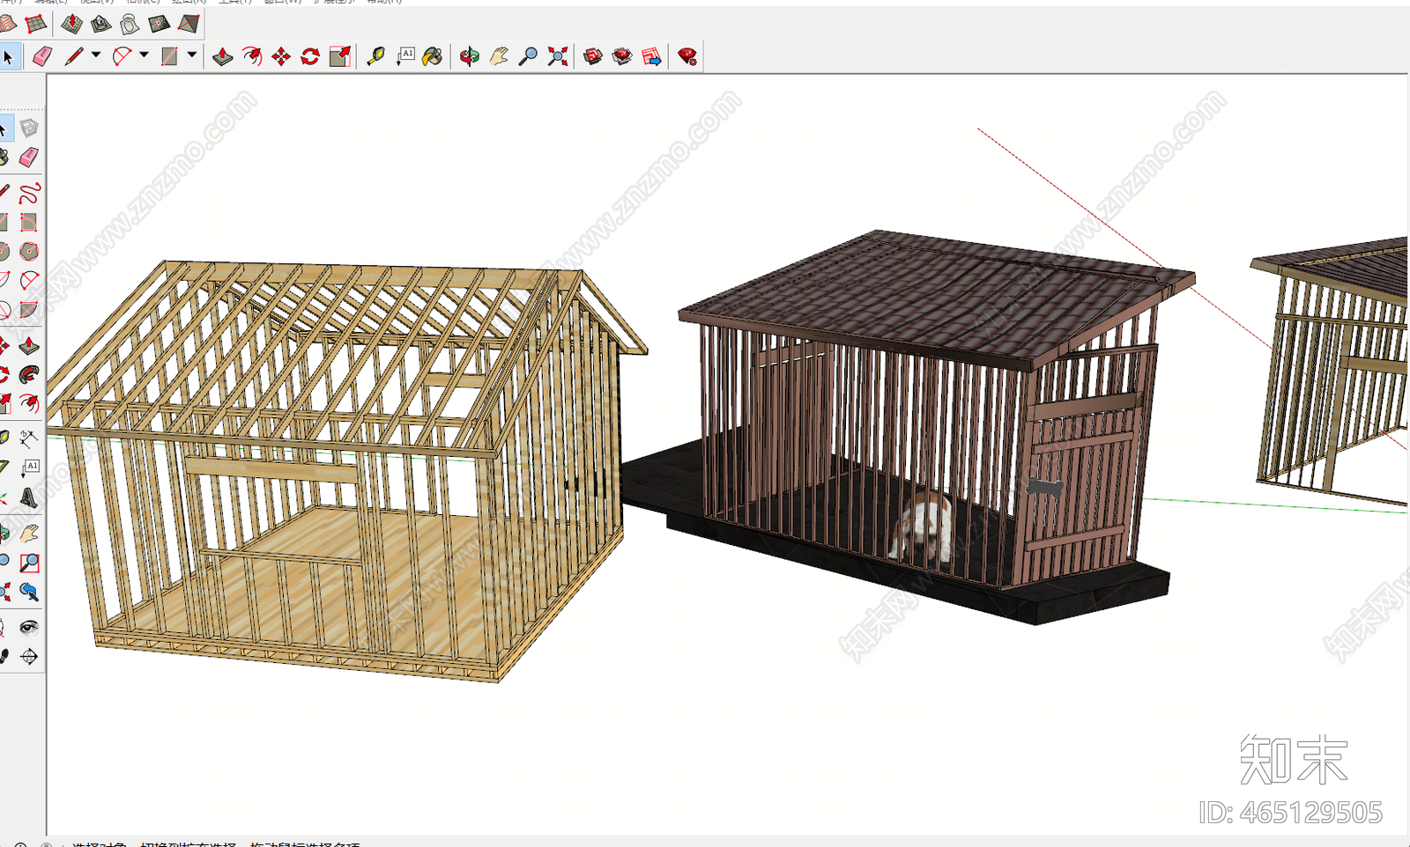
Task: Choose the Arc tool in the top toolbar
Action: coord(122,57)
